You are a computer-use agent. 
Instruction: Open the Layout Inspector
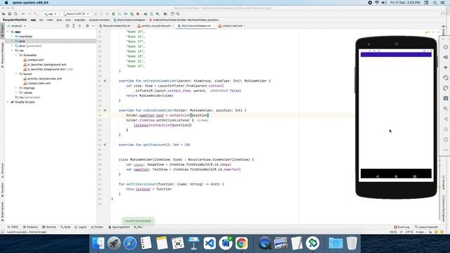pyautogui.click(x=427, y=227)
